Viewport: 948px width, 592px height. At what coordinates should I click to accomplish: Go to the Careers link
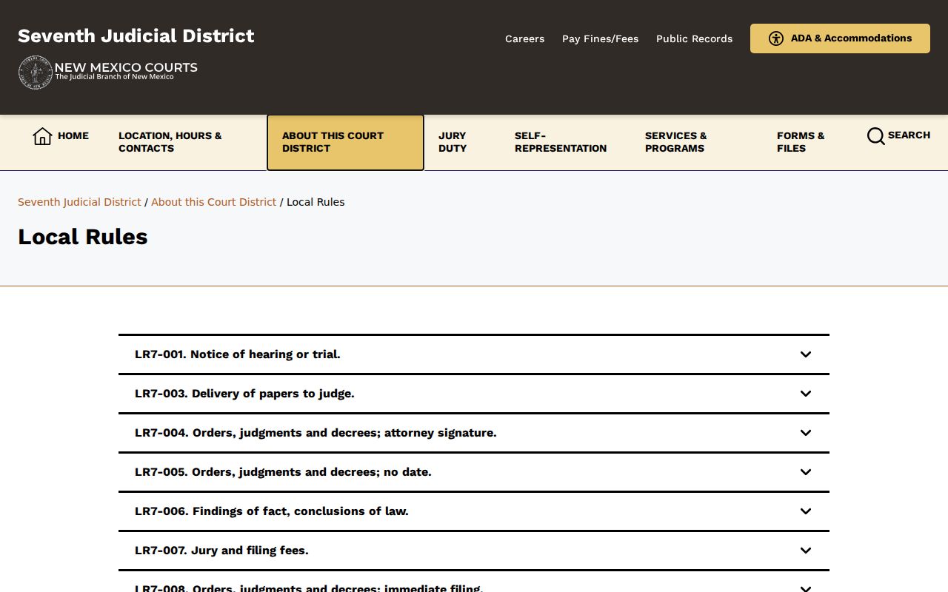tap(524, 38)
